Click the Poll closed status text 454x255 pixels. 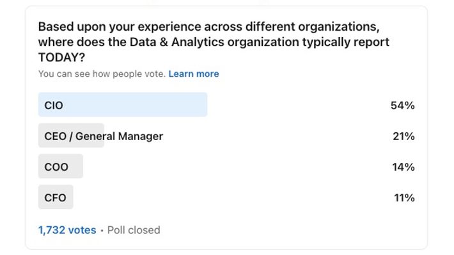coord(134,230)
